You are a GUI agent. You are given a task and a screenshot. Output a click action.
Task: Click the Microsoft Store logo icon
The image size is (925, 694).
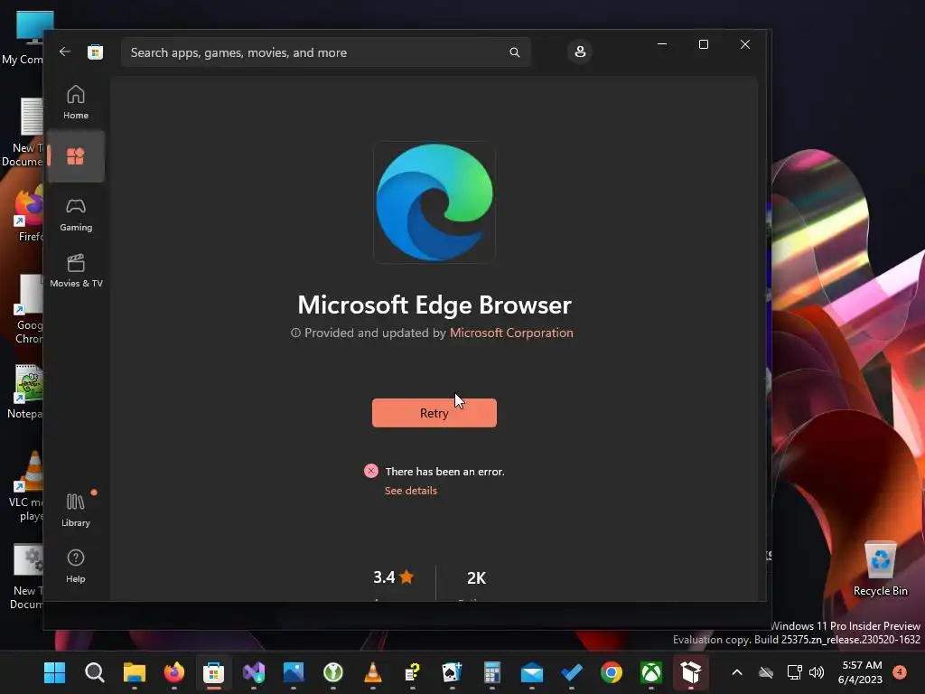point(95,52)
